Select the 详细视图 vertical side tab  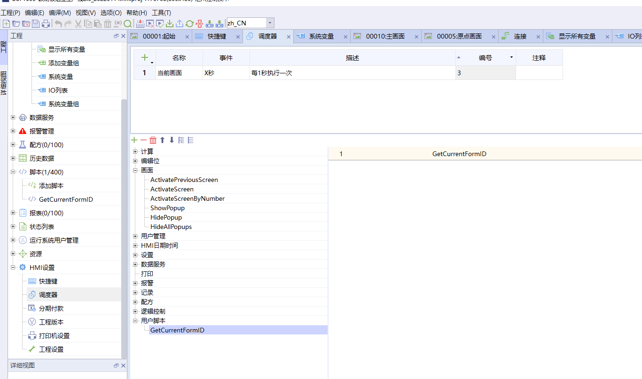[x=4, y=84]
